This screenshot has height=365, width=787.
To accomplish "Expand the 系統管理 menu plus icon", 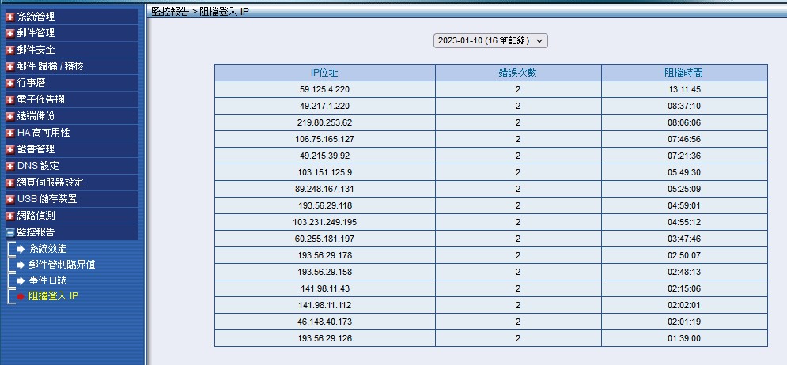I will 10,17.
